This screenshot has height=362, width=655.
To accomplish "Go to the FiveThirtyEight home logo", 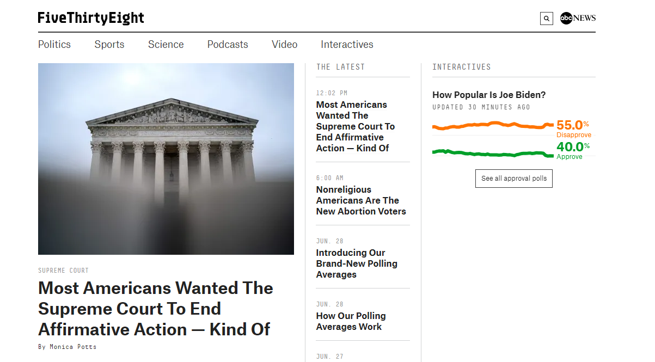I will click(91, 18).
